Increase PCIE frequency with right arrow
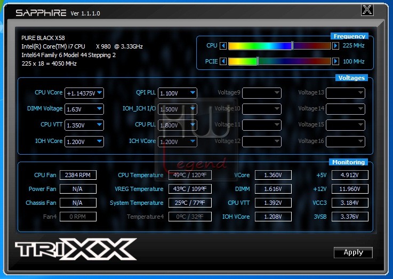This screenshot has width=393, height=279. (335, 61)
